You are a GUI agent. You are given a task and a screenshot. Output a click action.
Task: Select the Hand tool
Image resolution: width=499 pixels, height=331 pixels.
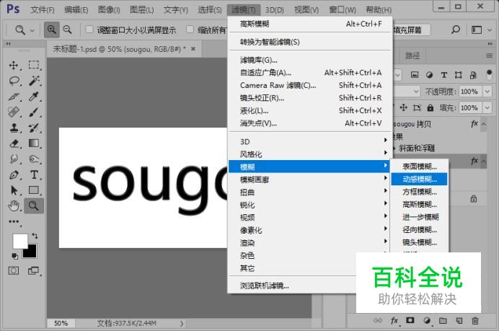click(x=14, y=206)
